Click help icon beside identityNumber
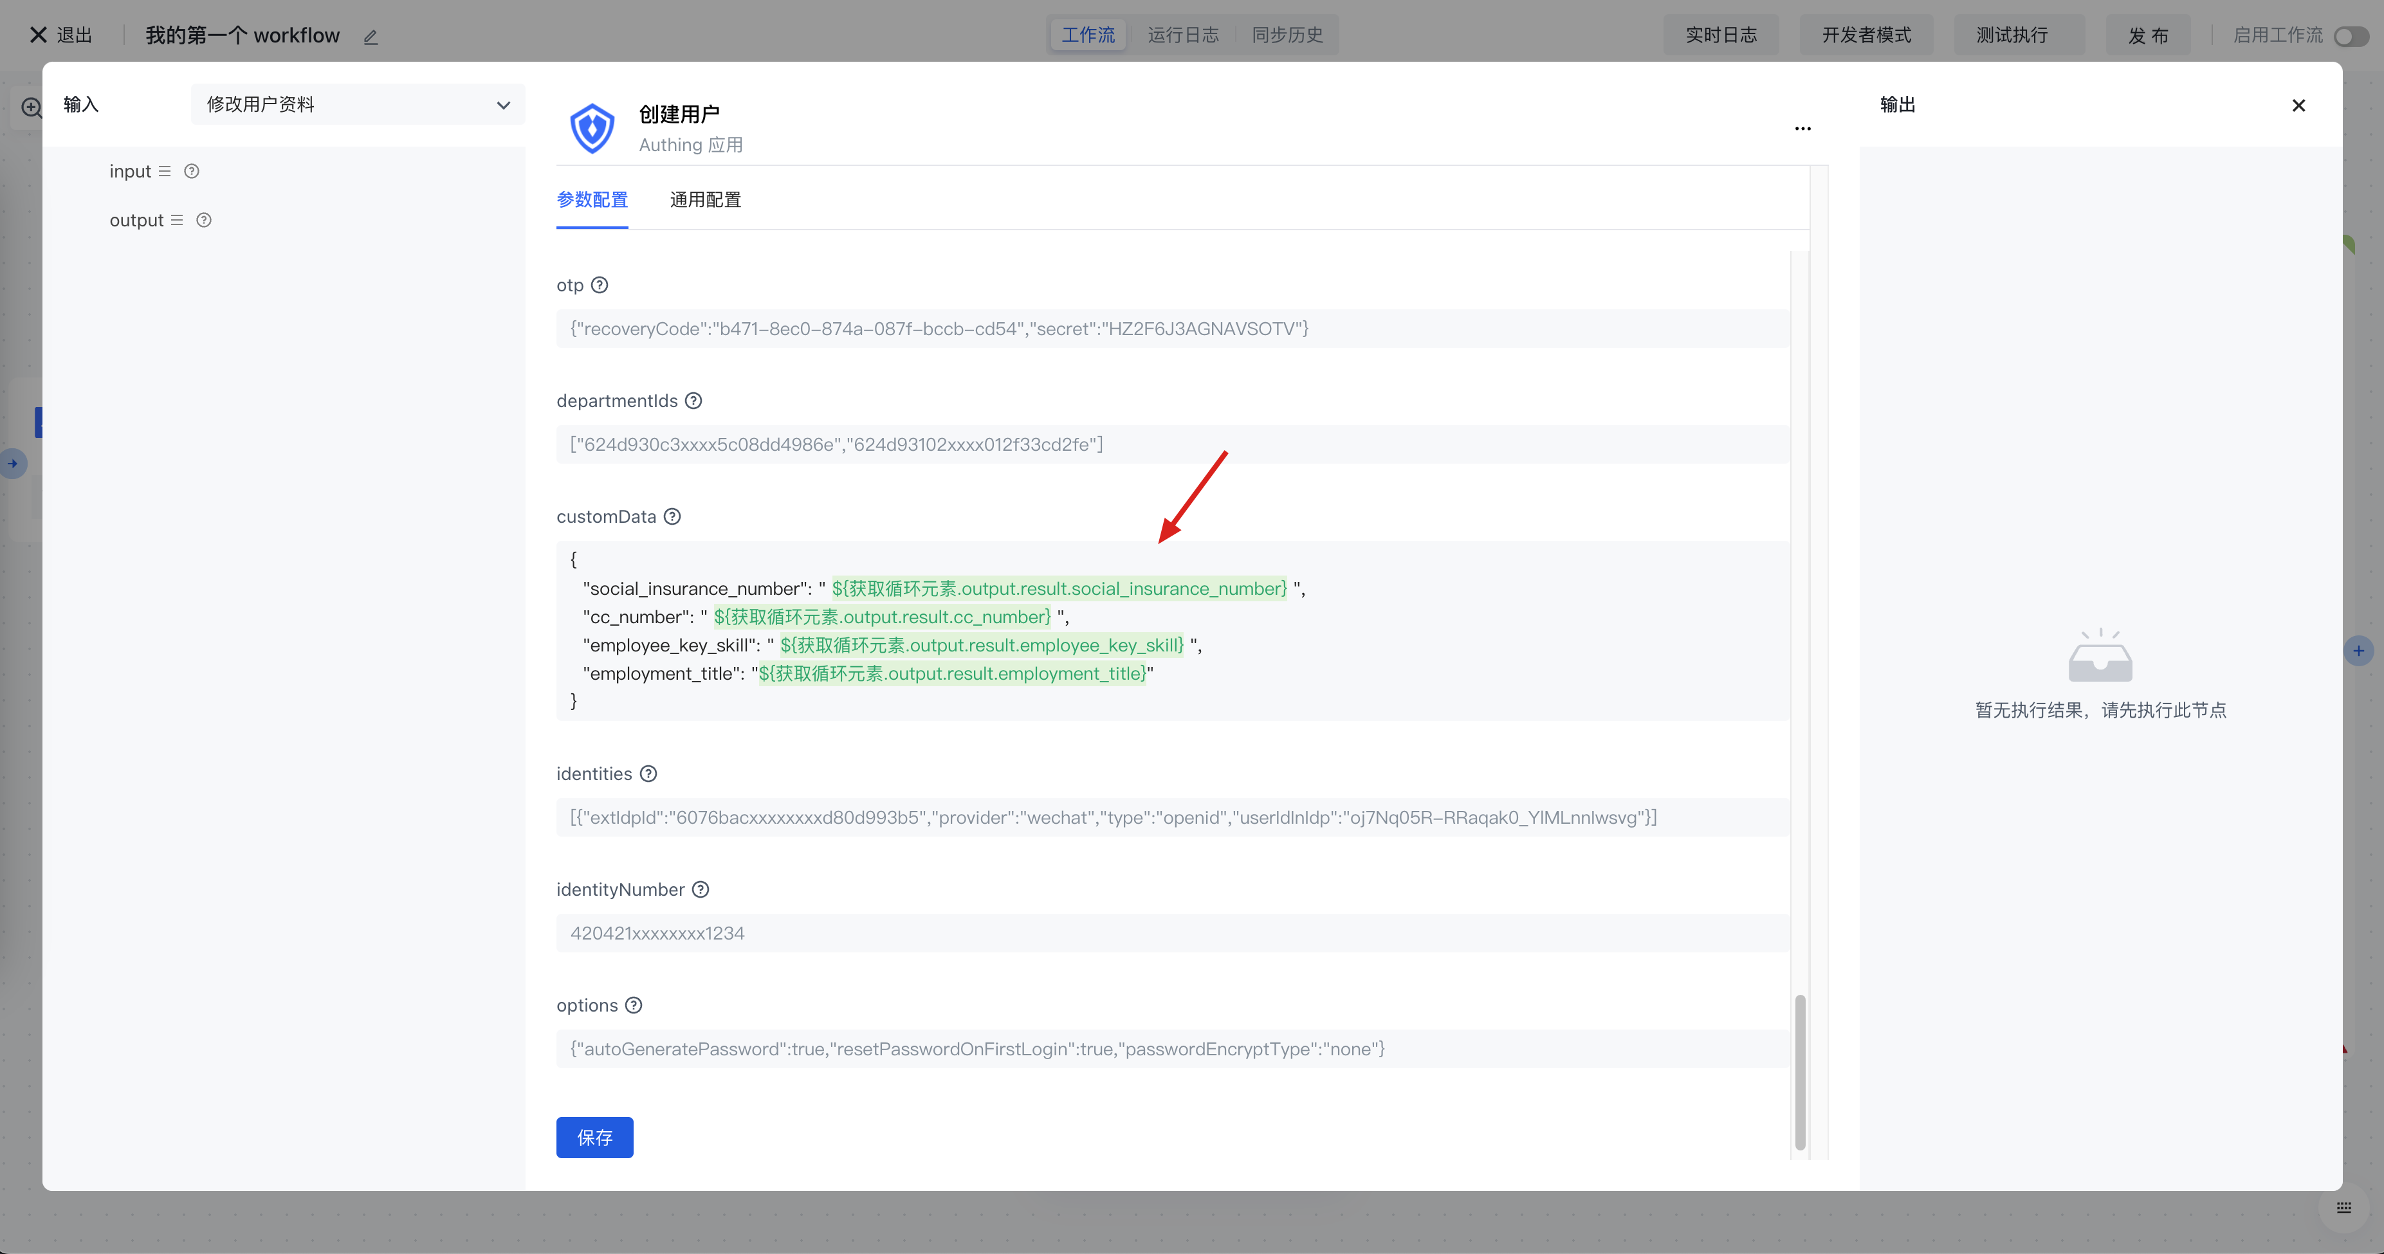 click(701, 889)
